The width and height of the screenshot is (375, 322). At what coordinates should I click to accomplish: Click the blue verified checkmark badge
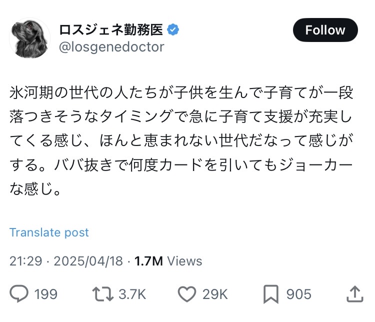pyautogui.click(x=173, y=30)
